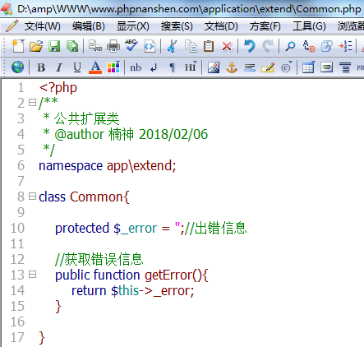This screenshot has width=364, height=347.
Task: Click the red X delete icon
Action: pos(227,46)
